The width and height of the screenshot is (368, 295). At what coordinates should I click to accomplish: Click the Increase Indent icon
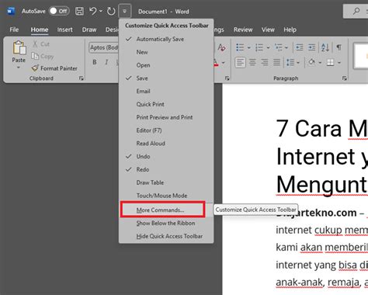point(311,47)
